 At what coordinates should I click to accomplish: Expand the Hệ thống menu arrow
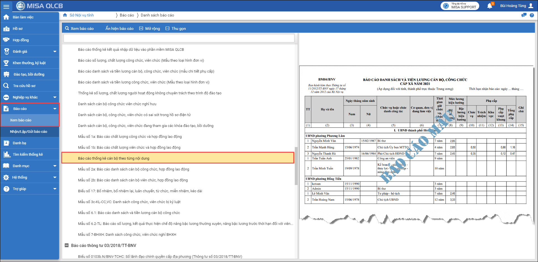point(55,177)
